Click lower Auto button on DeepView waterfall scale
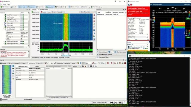Screen dimensions: 191x107 tap(188, 37)
